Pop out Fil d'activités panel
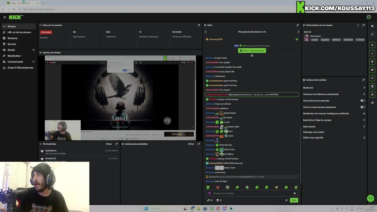 [117, 144]
